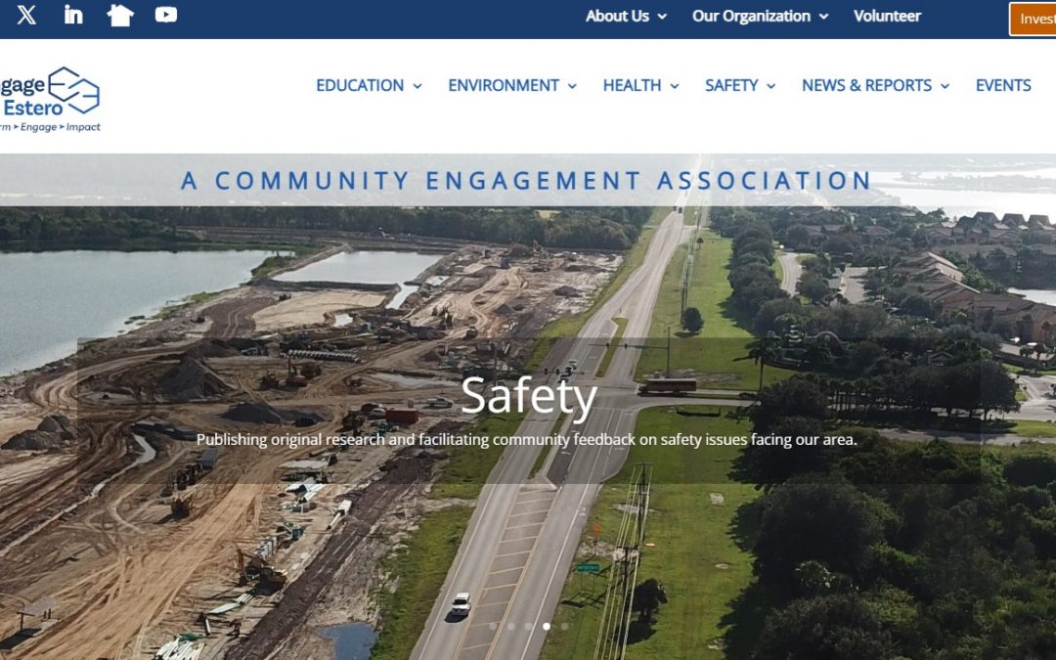Expand the Our Organization chevron
Viewport: 1056px width, 660px height.
click(823, 17)
